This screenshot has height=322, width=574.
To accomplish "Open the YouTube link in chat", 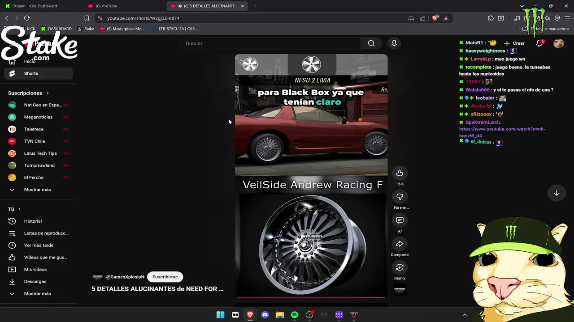I will pos(502,132).
